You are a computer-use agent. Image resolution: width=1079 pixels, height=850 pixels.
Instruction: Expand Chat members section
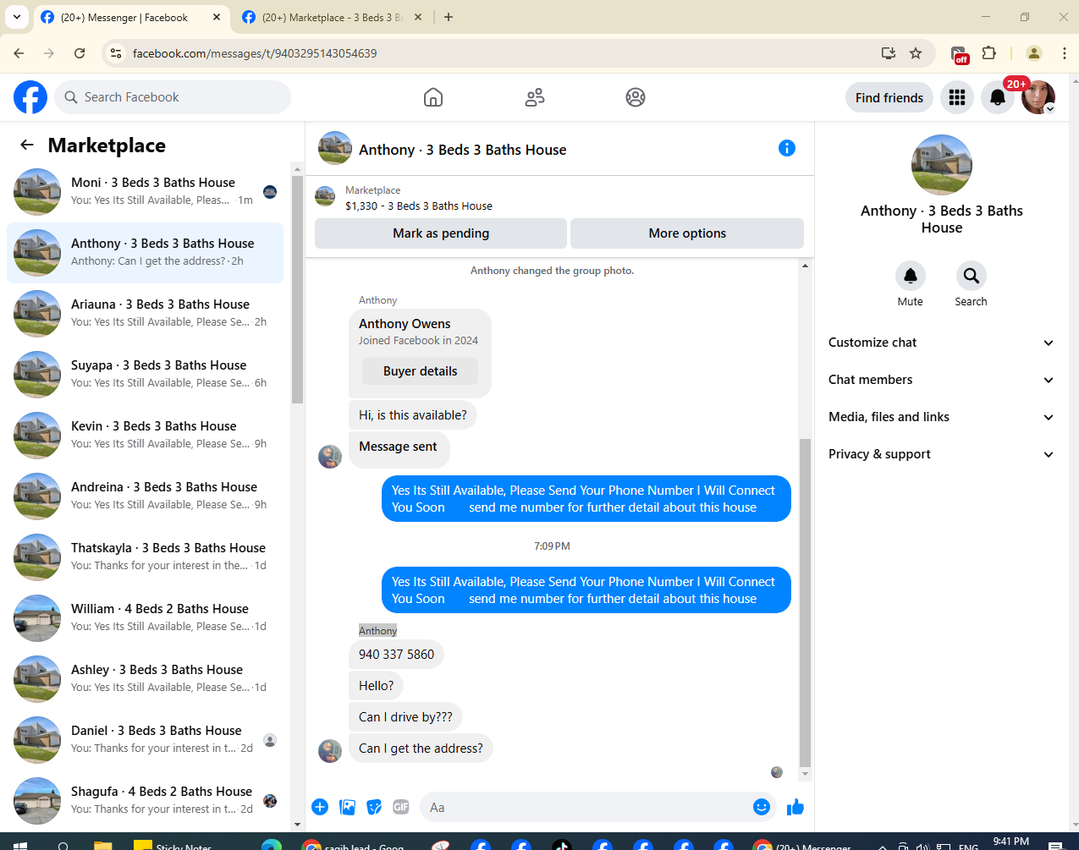[942, 380]
